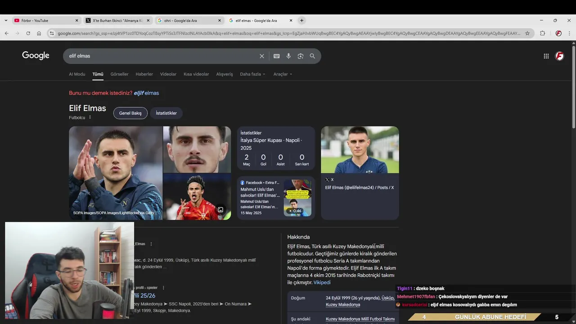Viewport: 576px width, 324px height.
Task: Switch to X'te Burhan Ekinci tab
Action: 117,21
